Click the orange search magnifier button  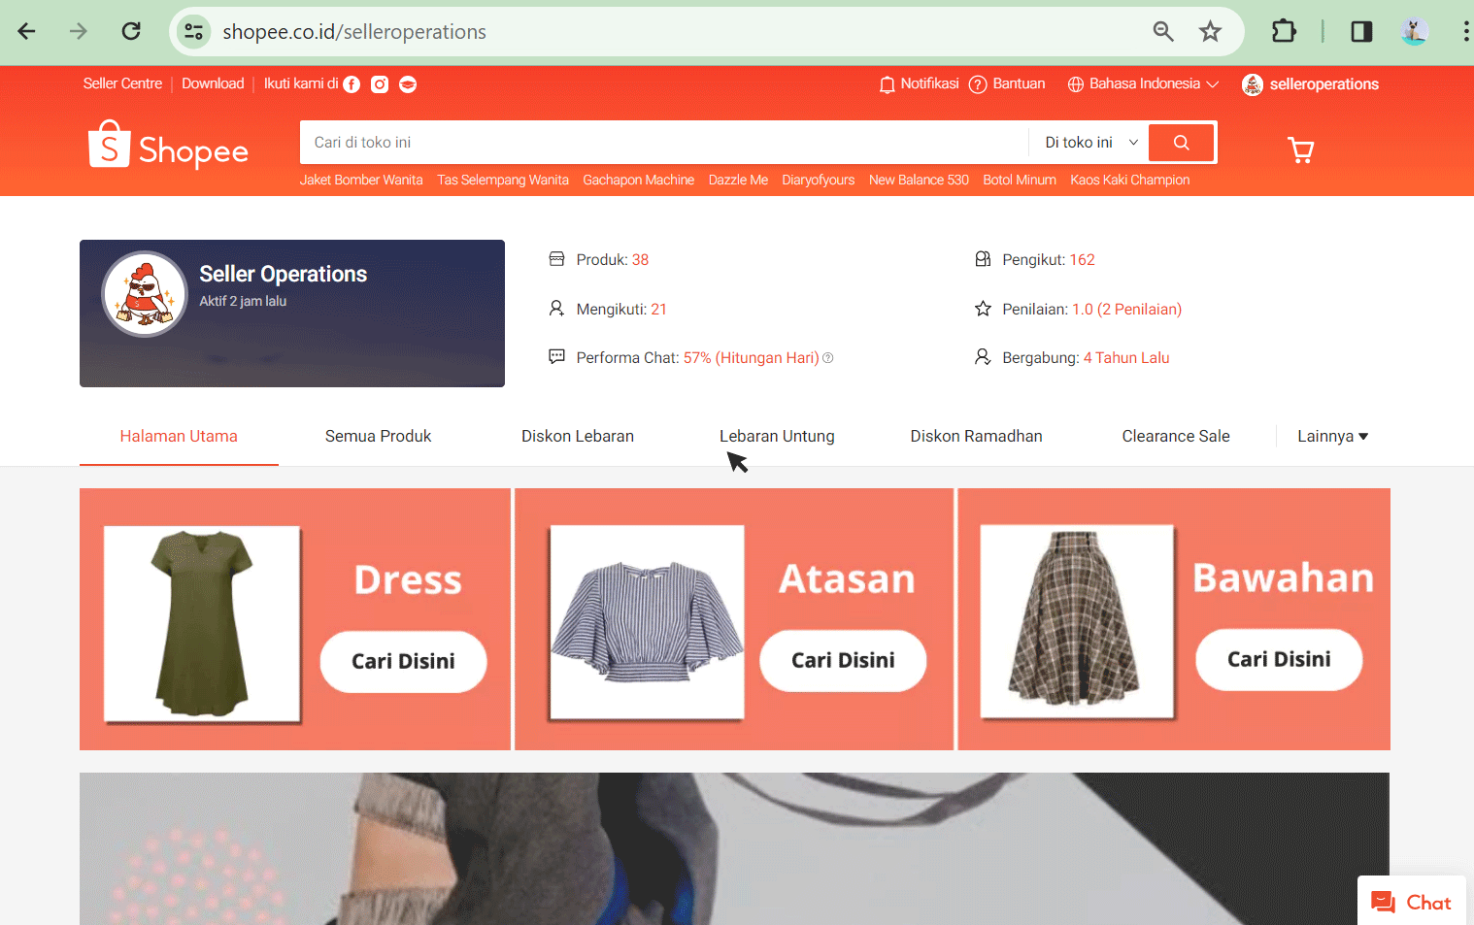tap(1181, 142)
